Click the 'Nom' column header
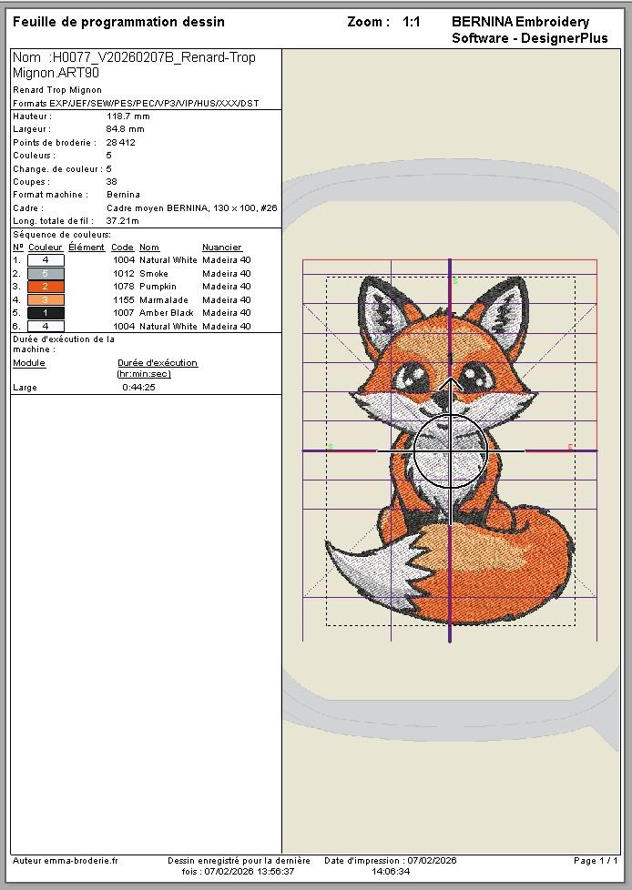 (149, 248)
